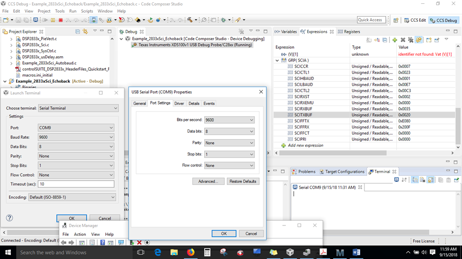
Task: Click the green bug Debug icon in the toolbar
Action: pyautogui.click(x=223, y=20)
